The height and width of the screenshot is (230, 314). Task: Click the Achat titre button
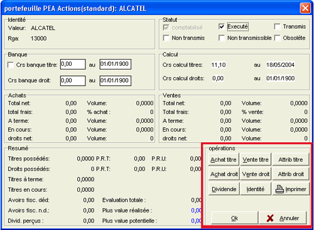click(224, 160)
